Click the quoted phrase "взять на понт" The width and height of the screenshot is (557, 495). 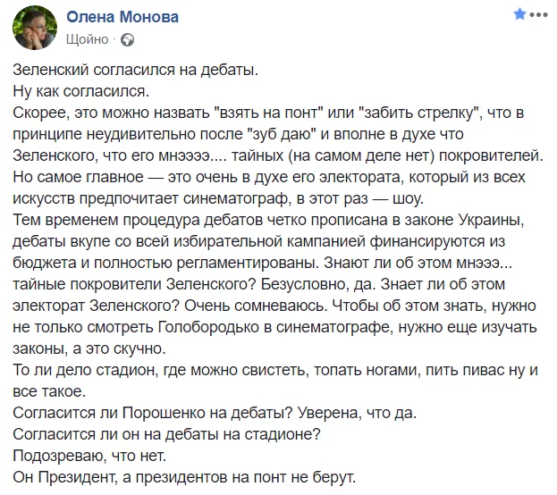(x=269, y=113)
